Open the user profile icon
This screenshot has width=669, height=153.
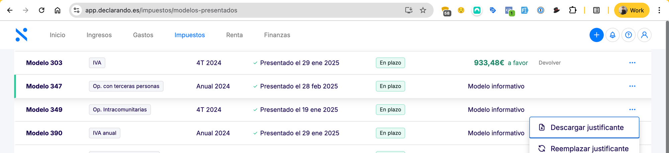point(644,35)
